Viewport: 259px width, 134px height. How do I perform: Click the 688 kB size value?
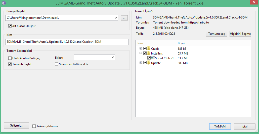(182, 48)
